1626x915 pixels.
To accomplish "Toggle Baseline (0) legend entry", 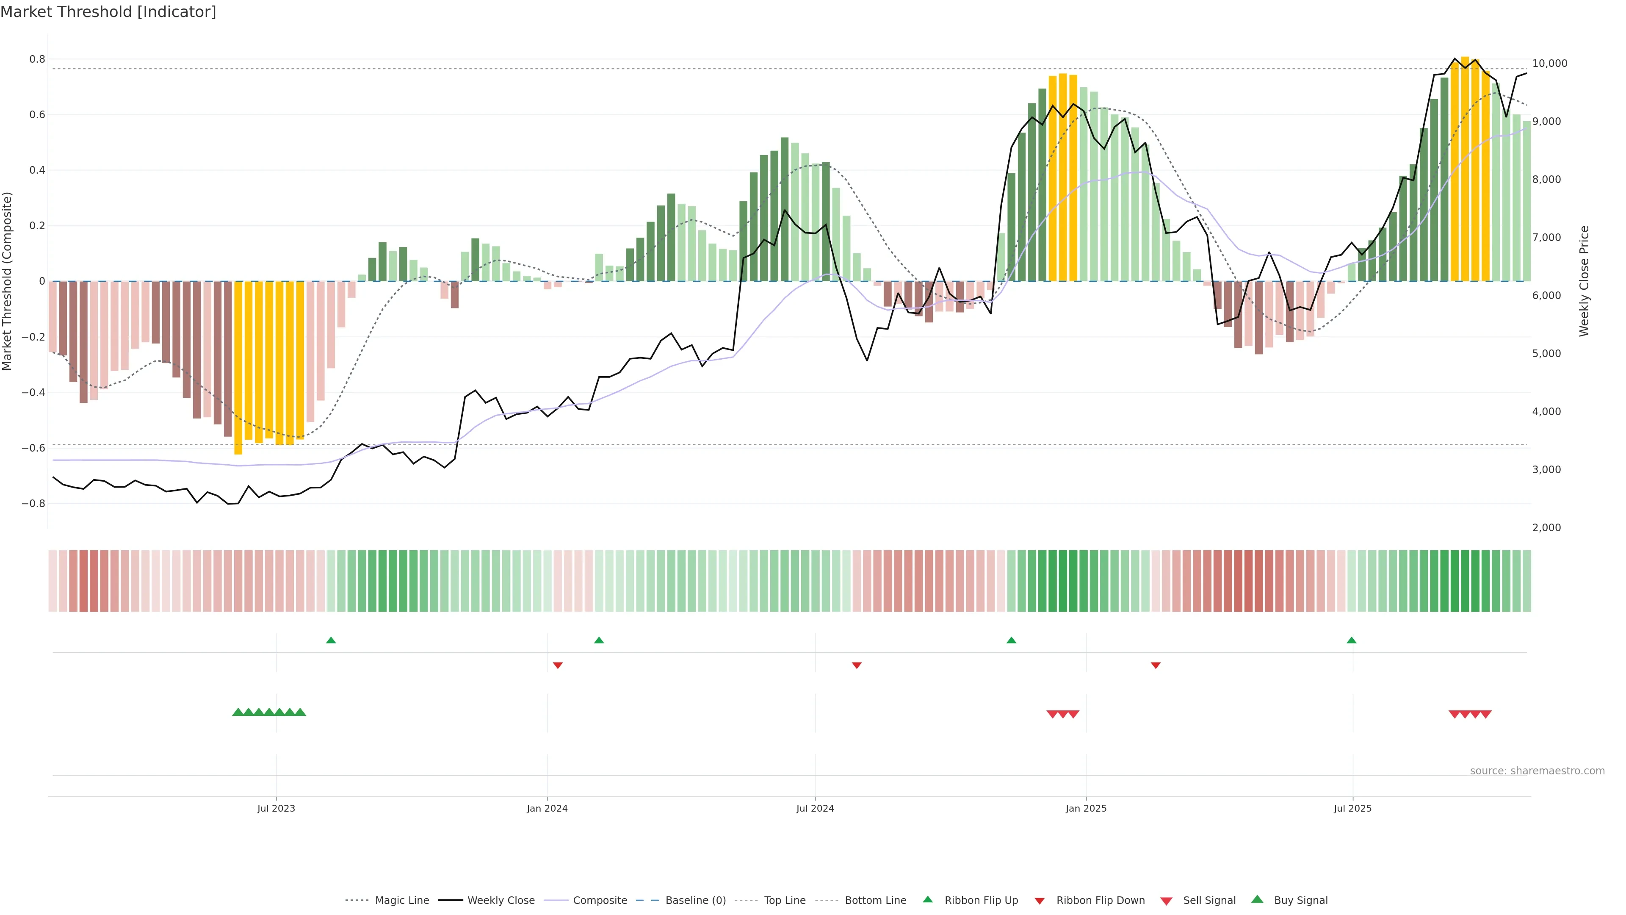I will (695, 901).
